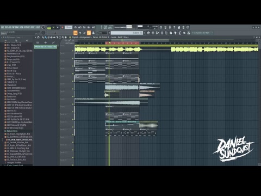Open the EDIT menu
The height and width of the screenshot is (196, 261).
(x=6, y=27)
